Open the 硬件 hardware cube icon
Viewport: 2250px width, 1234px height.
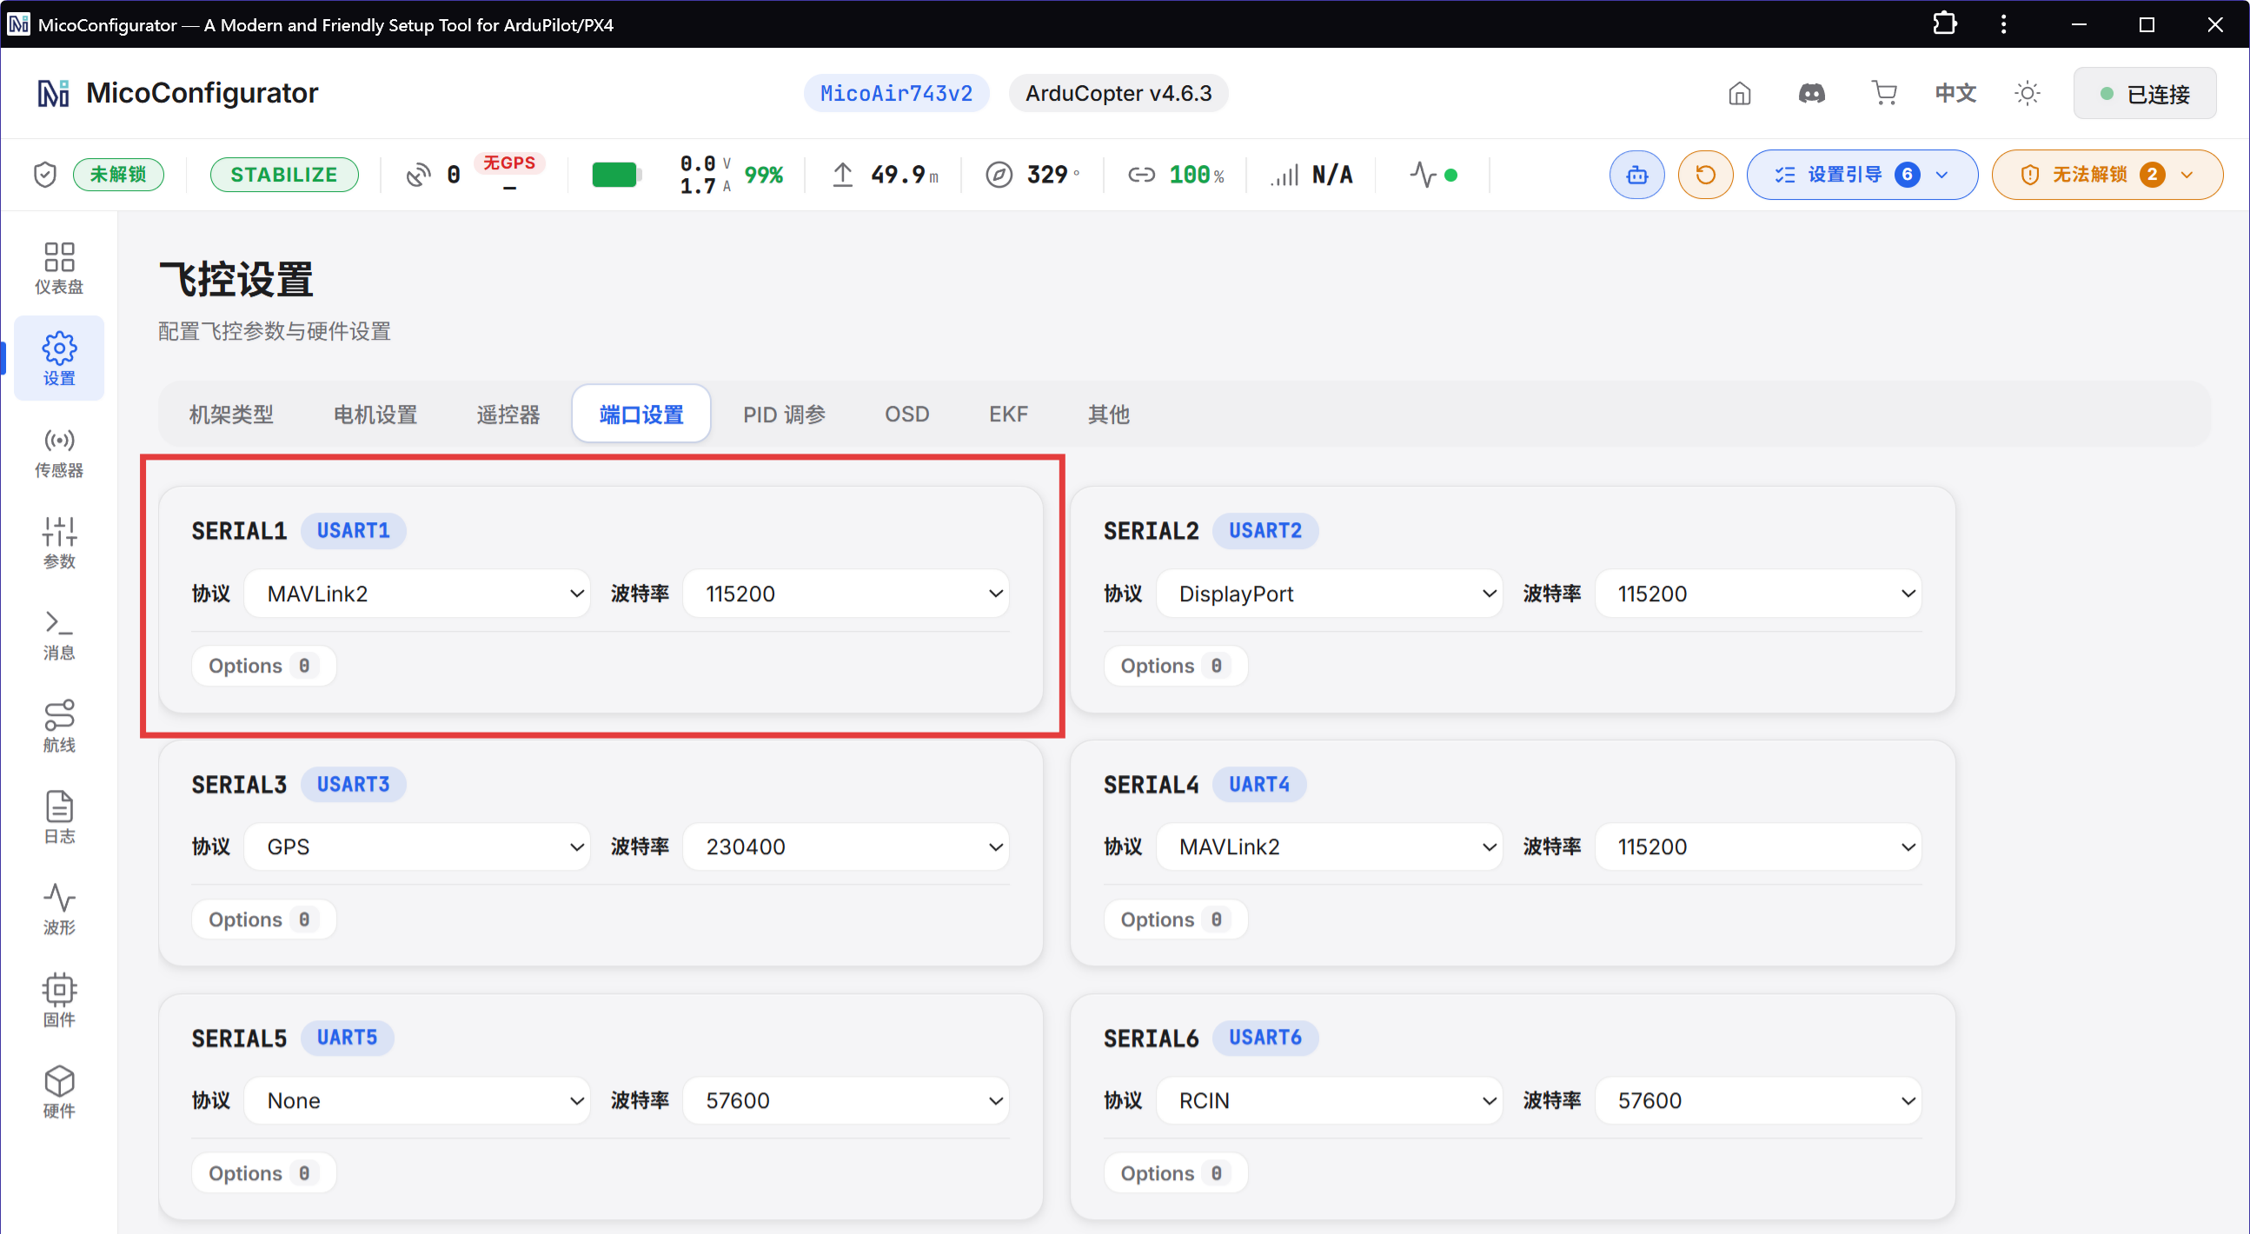click(58, 1092)
